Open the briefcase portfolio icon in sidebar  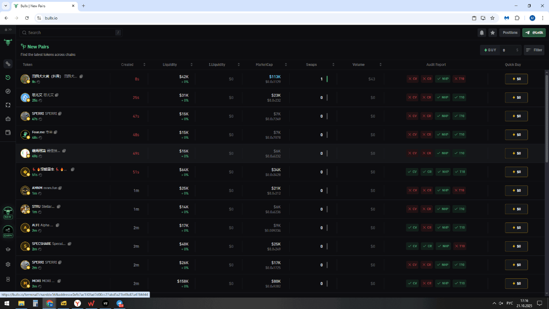(x=8, y=119)
